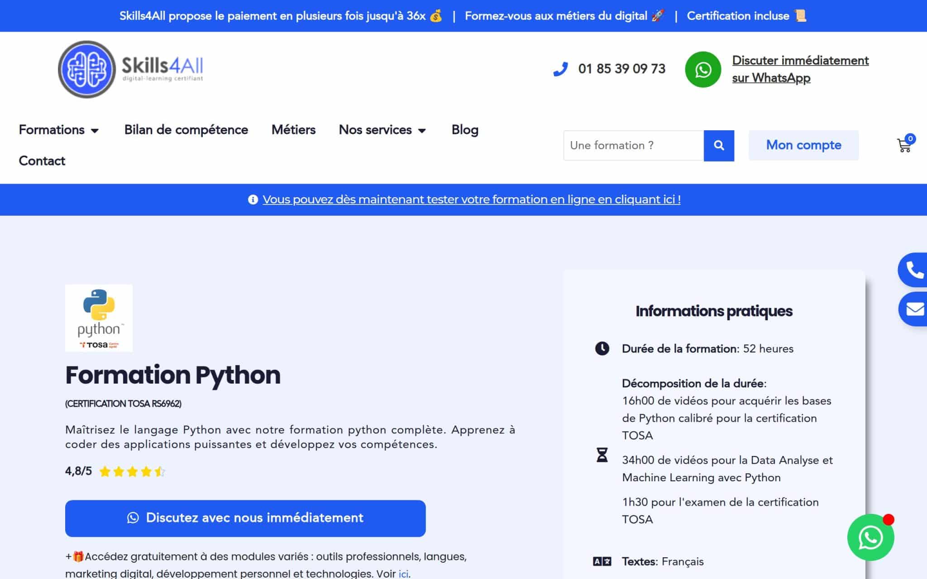Expand the Formations dropdown menu
Image resolution: width=927 pixels, height=579 pixels.
pyautogui.click(x=59, y=130)
